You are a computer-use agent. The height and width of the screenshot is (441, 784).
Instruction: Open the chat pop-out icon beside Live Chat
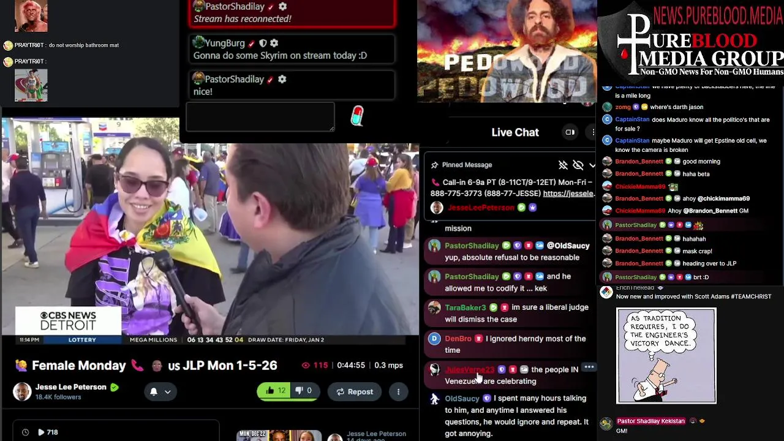[x=570, y=132]
